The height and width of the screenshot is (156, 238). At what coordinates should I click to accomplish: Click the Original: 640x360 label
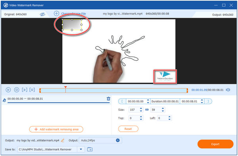[15, 14]
